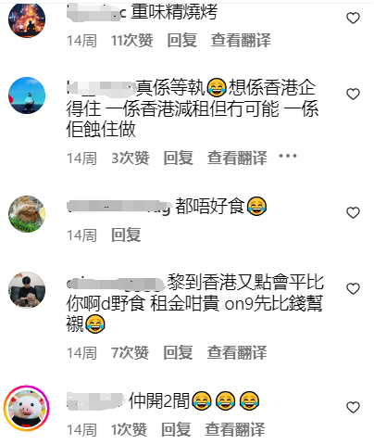Like the 黎到香港又點會平 comment heart
The height and width of the screenshot is (444, 374).
pyautogui.click(x=353, y=288)
